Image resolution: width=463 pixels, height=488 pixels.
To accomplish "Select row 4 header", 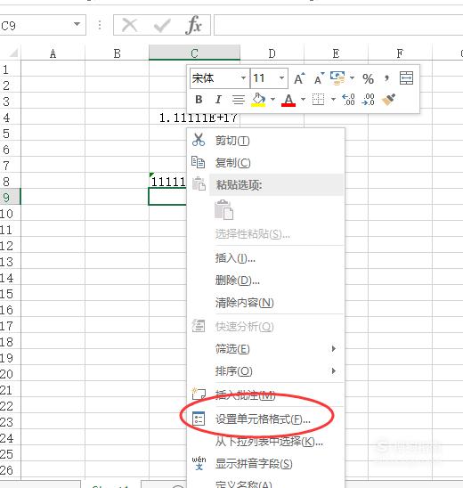I will pyautogui.click(x=10, y=118).
